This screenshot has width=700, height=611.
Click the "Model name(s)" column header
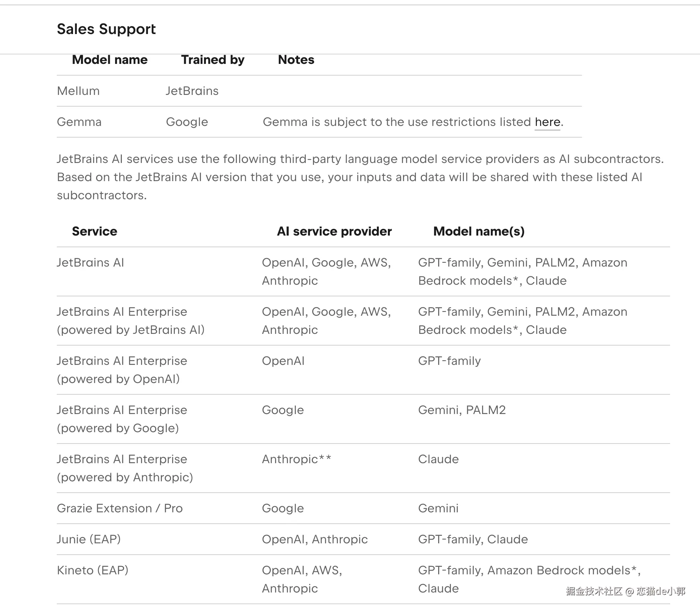coord(479,231)
